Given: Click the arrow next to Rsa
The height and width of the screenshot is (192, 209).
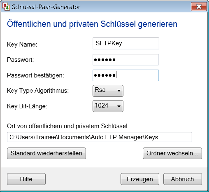Looking at the screenshot, I should 119,91.
